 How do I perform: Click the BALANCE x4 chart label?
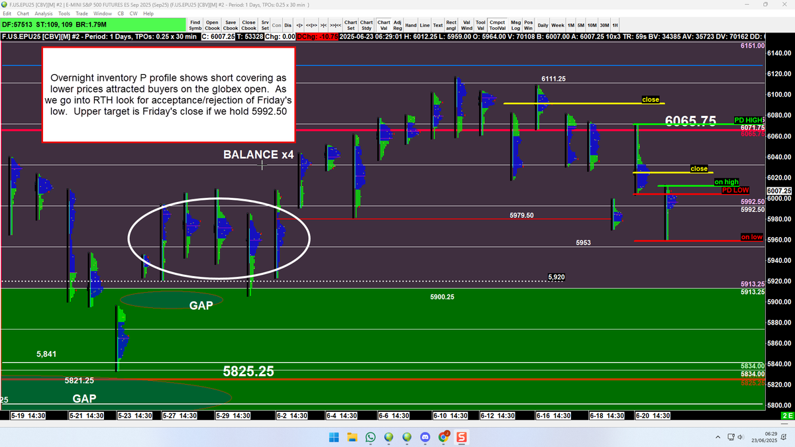[258, 155]
